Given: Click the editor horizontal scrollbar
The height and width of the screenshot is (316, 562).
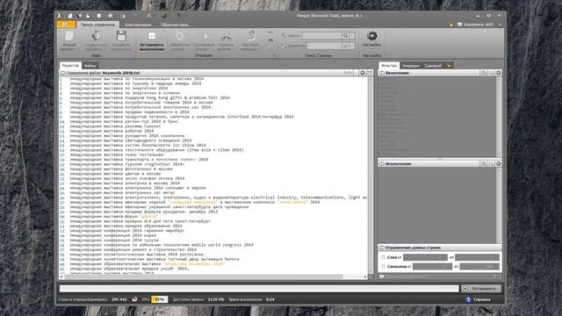Looking at the screenshot, I should tap(213, 276).
